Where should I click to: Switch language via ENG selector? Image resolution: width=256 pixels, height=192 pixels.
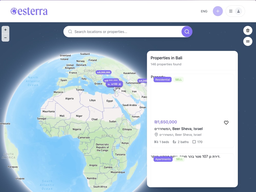(204, 11)
